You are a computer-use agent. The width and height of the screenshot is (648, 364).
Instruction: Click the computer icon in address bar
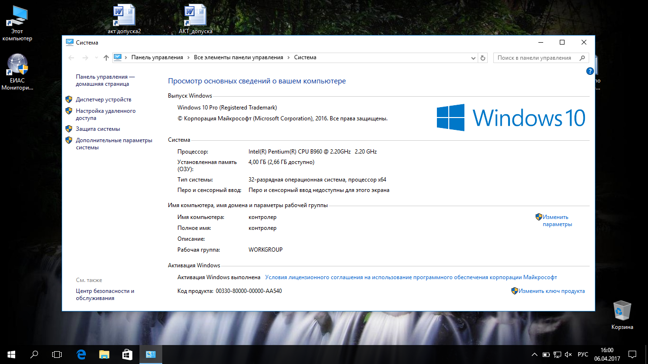pos(118,57)
